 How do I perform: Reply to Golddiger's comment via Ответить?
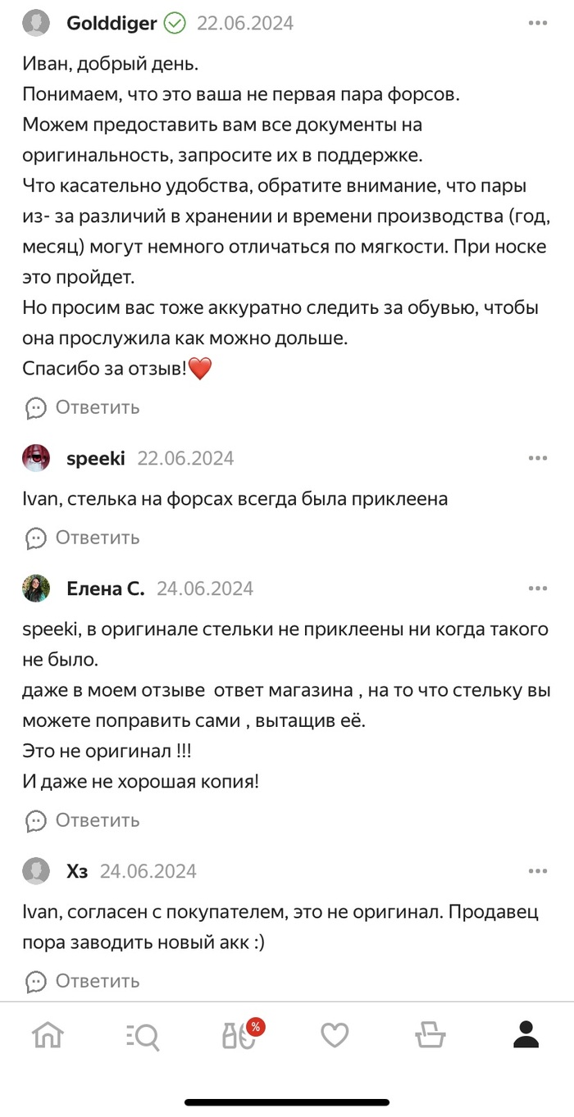83,407
